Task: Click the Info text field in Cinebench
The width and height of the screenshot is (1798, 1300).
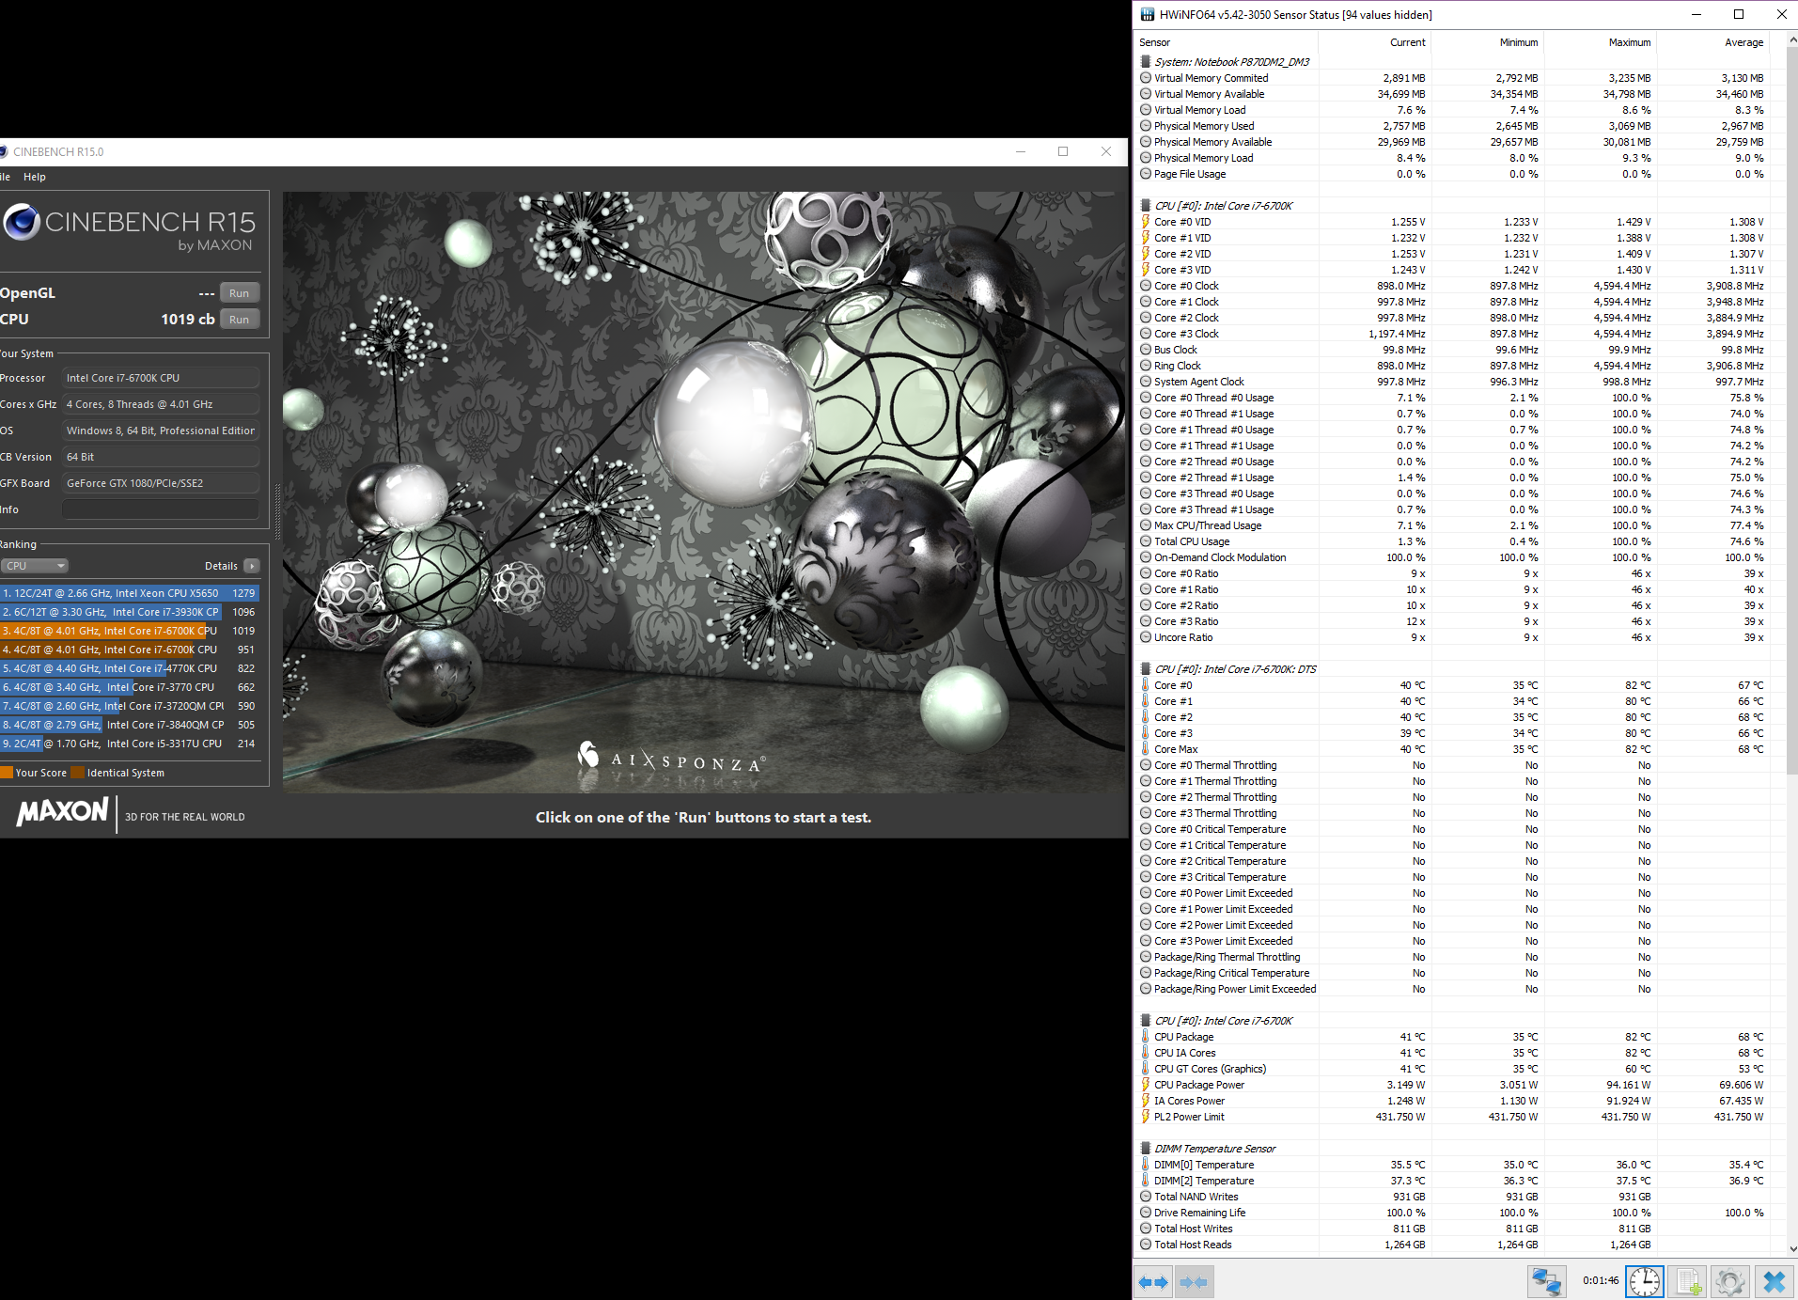Action: tap(160, 509)
